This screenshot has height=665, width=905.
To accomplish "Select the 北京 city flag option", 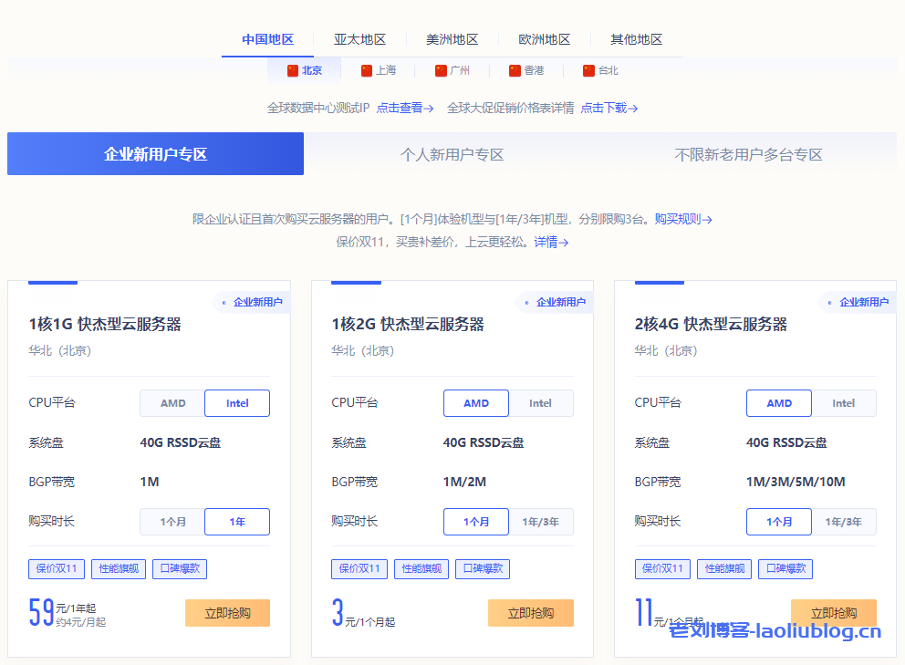I will 305,70.
